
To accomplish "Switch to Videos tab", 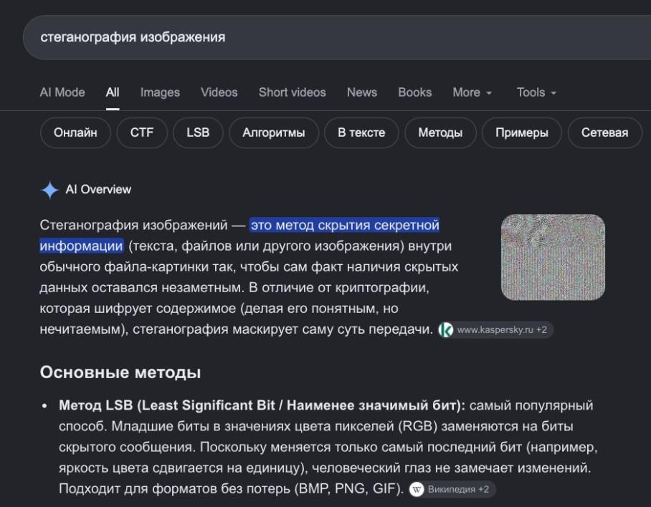I will pos(219,92).
